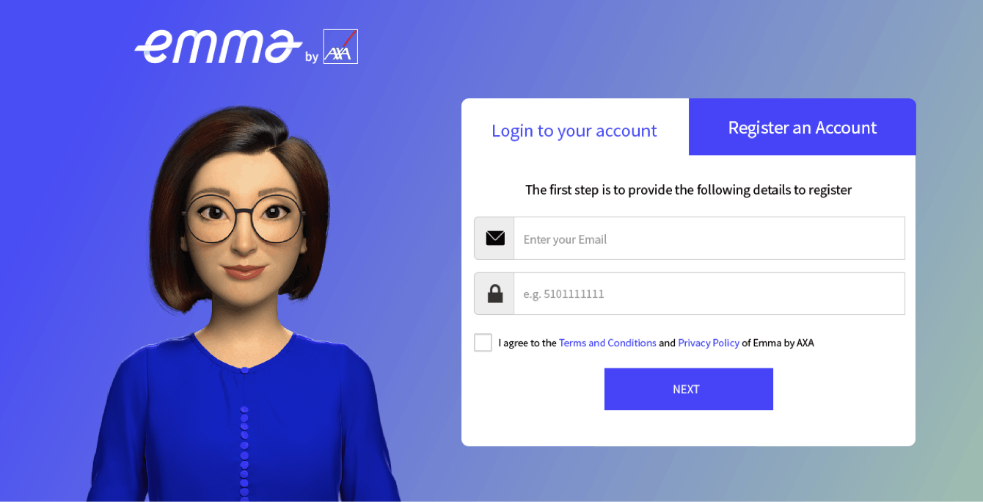Click the emma wordmark logo

(x=219, y=46)
